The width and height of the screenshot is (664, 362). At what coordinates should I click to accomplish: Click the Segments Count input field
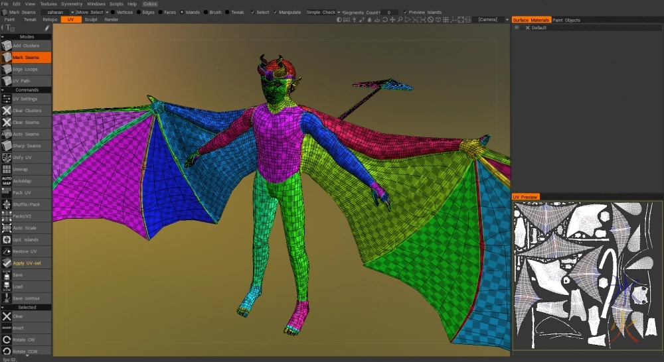[388, 12]
